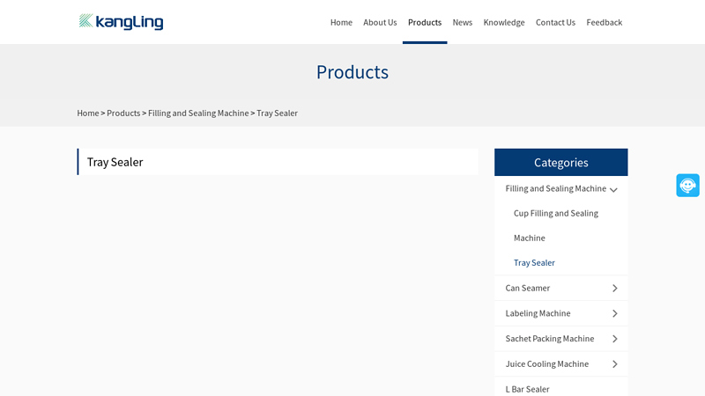Open Filling and Sealing Machine category
Screen dimensions: 705x396
tap(555, 188)
